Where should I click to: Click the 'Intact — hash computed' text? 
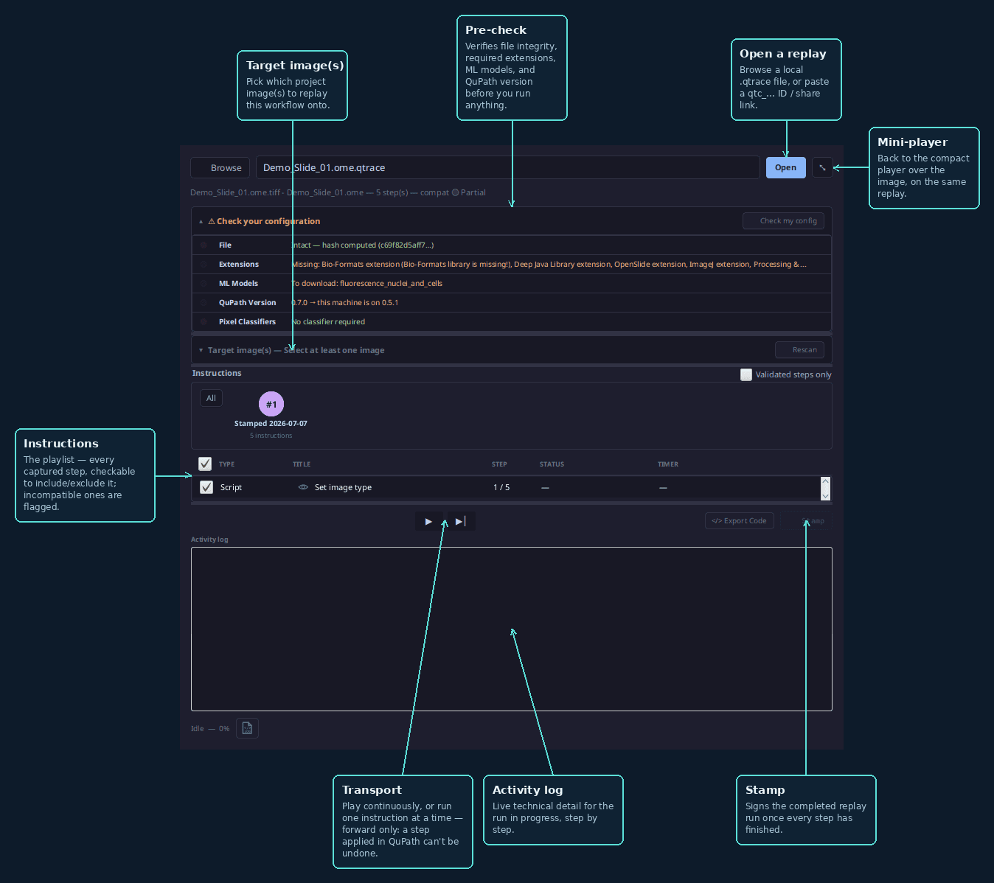[x=362, y=245]
